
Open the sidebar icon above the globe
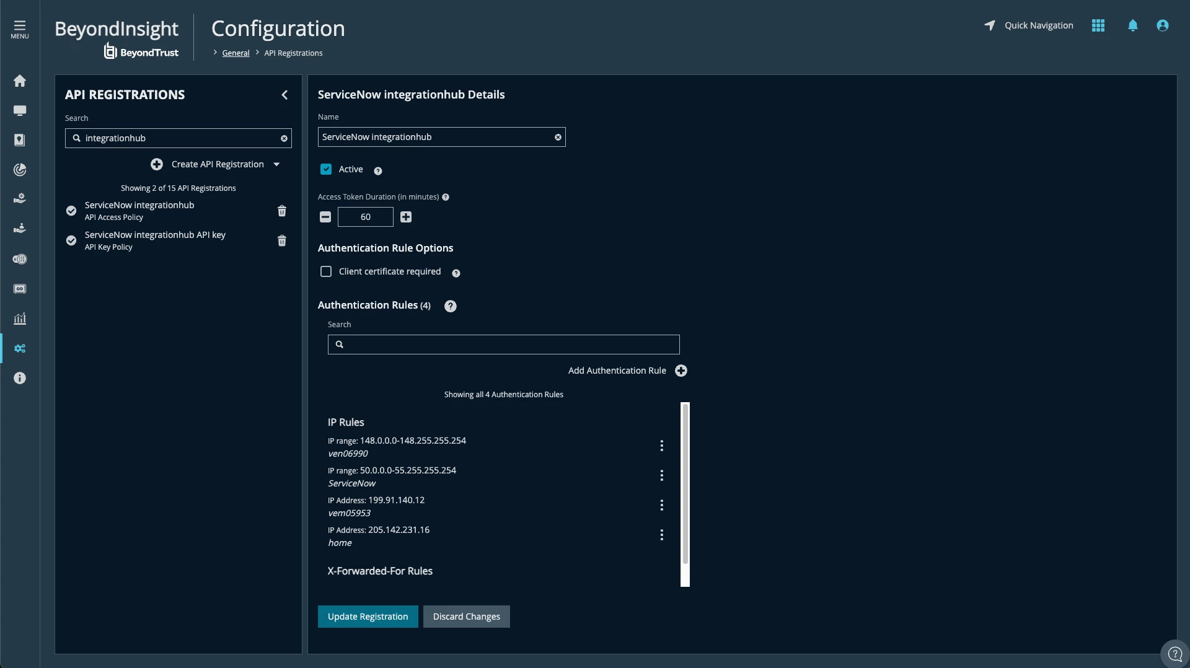point(20,229)
